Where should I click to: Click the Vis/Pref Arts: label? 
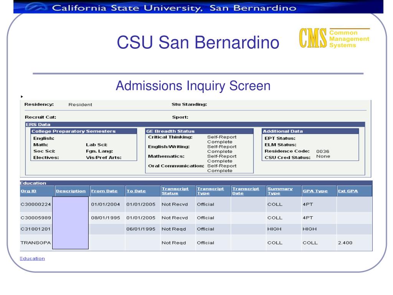coord(104,157)
